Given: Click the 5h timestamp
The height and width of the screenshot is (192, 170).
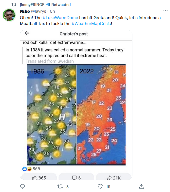Looking at the screenshot, I should pos(53,11).
